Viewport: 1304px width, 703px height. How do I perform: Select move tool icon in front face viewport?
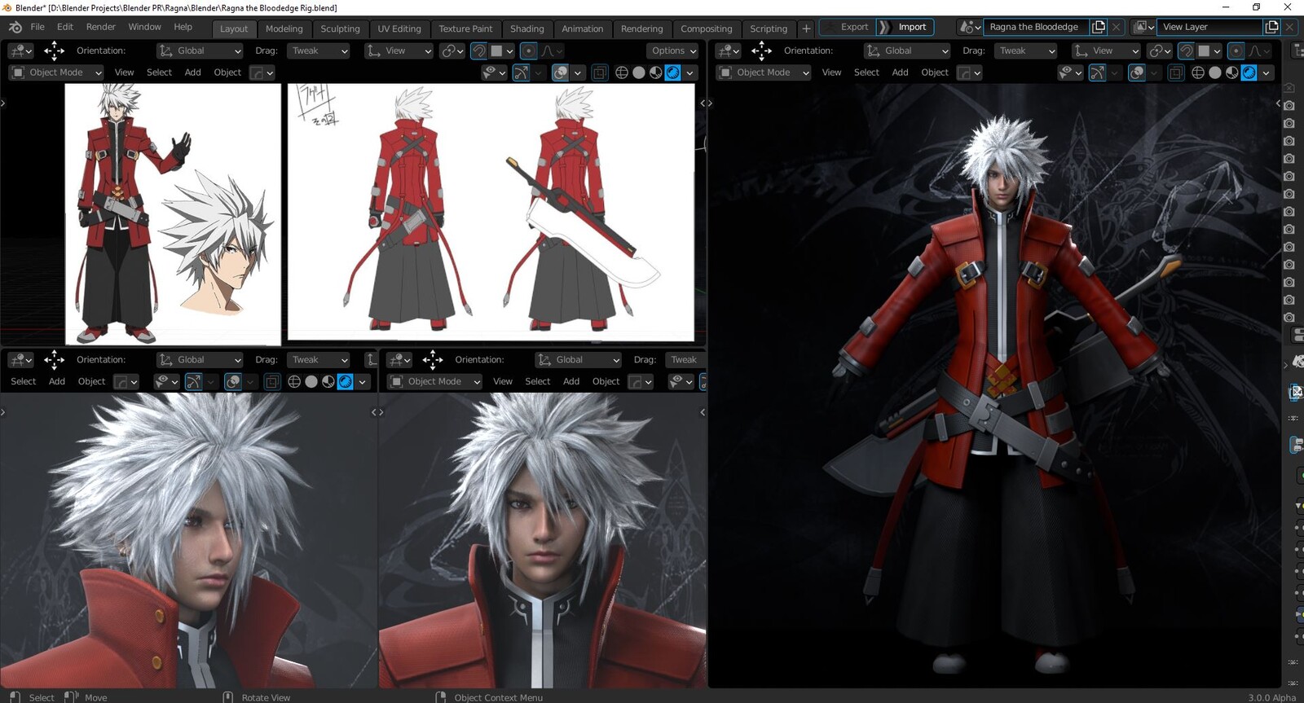pyautogui.click(x=433, y=359)
